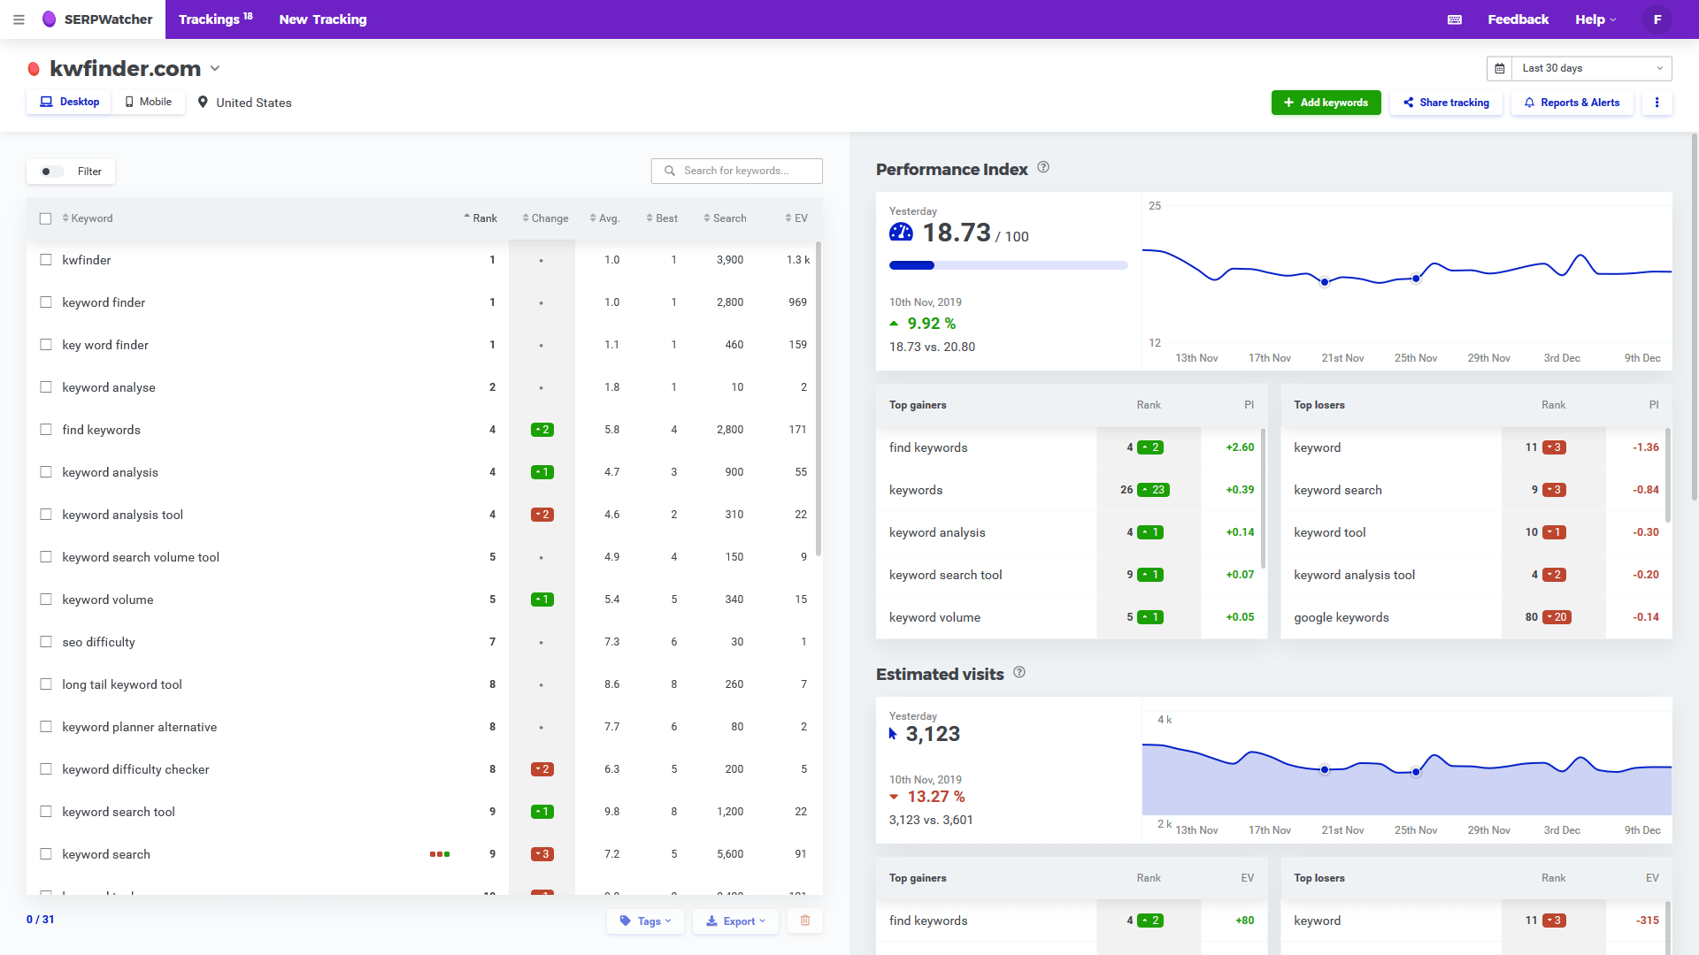Image resolution: width=1699 pixels, height=955 pixels.
Task: Open the calendar icon beside date range selector
Action: (1500, 68)
